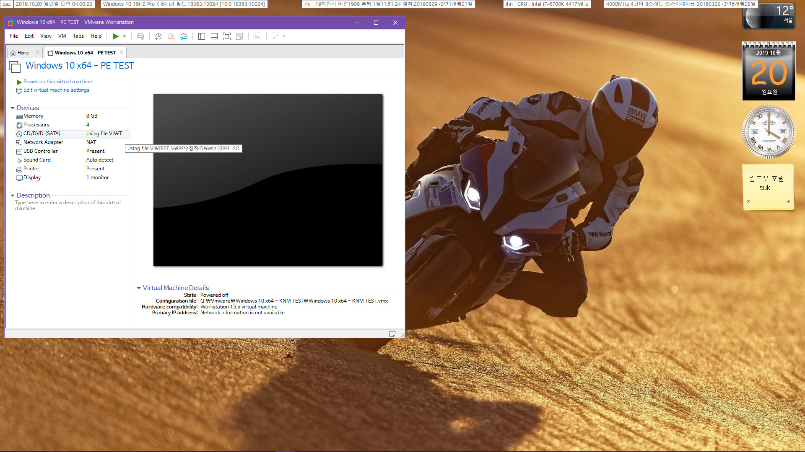Select the Network Adapter device row
This screenshot has width=805, height=452.
pos(71,142)
